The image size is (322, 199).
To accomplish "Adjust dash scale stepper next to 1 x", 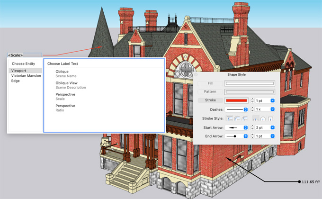I will tap(252, 109).
